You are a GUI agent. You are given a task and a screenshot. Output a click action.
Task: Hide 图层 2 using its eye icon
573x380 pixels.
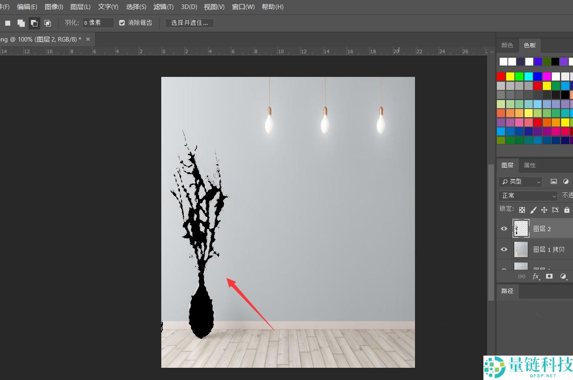504,229
